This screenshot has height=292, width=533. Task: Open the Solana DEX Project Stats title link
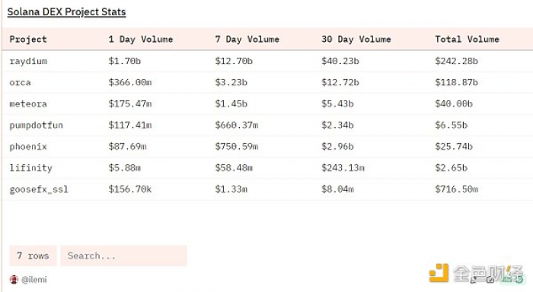[x=67, y=12]
